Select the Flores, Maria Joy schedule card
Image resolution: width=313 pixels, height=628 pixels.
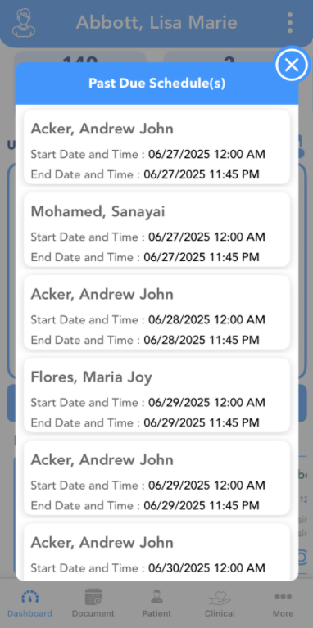click(x=156, y=395)
